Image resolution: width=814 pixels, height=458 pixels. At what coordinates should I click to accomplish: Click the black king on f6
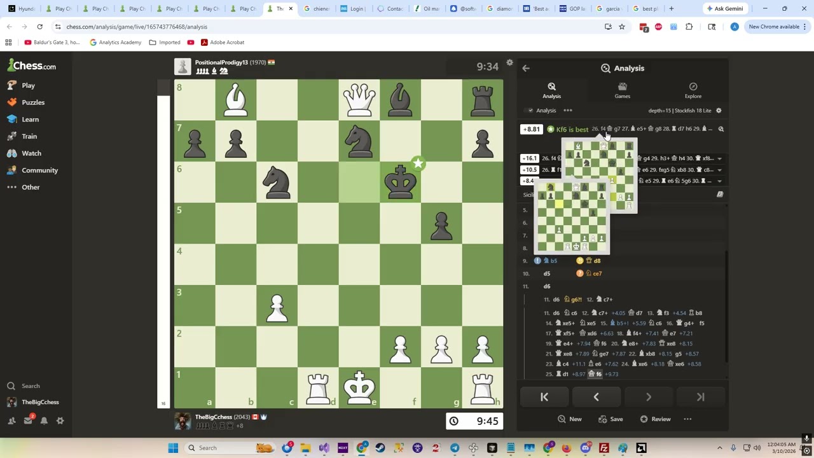coord(401,182)
